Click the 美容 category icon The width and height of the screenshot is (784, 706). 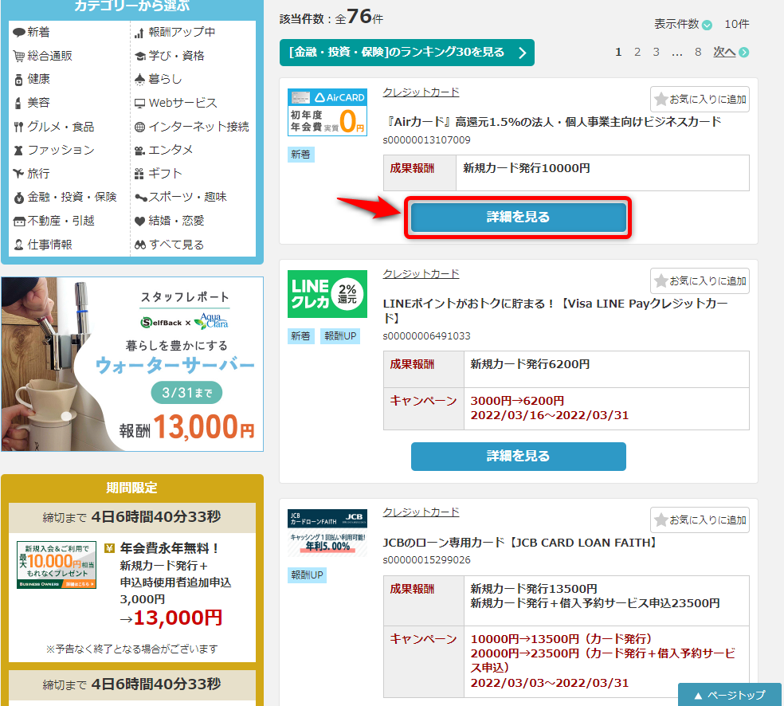[x=18, y=103]
